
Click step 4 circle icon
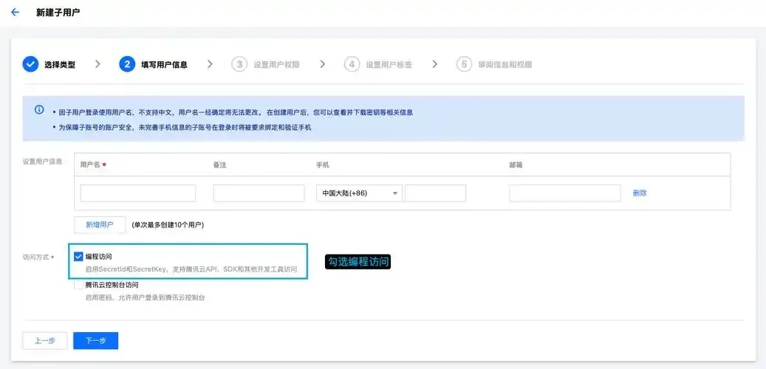pyautogui.click(x=352, y=64)
